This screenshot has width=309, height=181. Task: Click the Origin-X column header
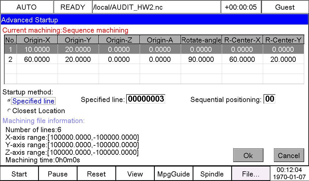point(37,40)
